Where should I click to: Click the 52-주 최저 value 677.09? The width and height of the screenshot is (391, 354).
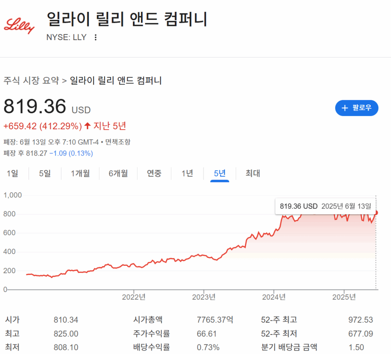point(360,333)
